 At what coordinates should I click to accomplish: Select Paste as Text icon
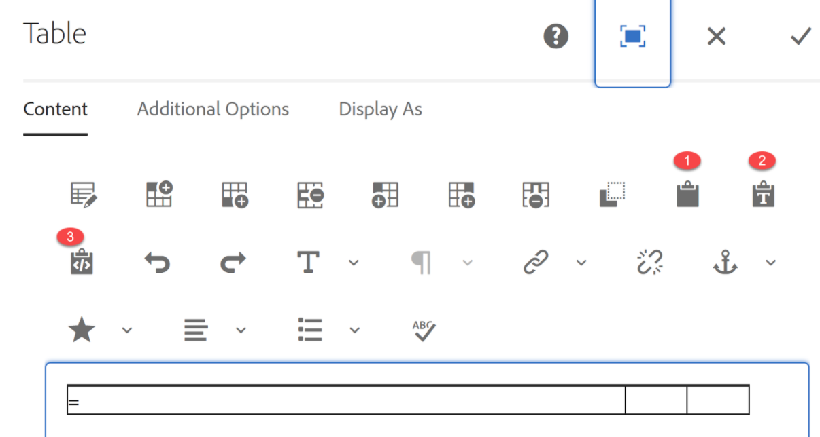pos(763,195)
